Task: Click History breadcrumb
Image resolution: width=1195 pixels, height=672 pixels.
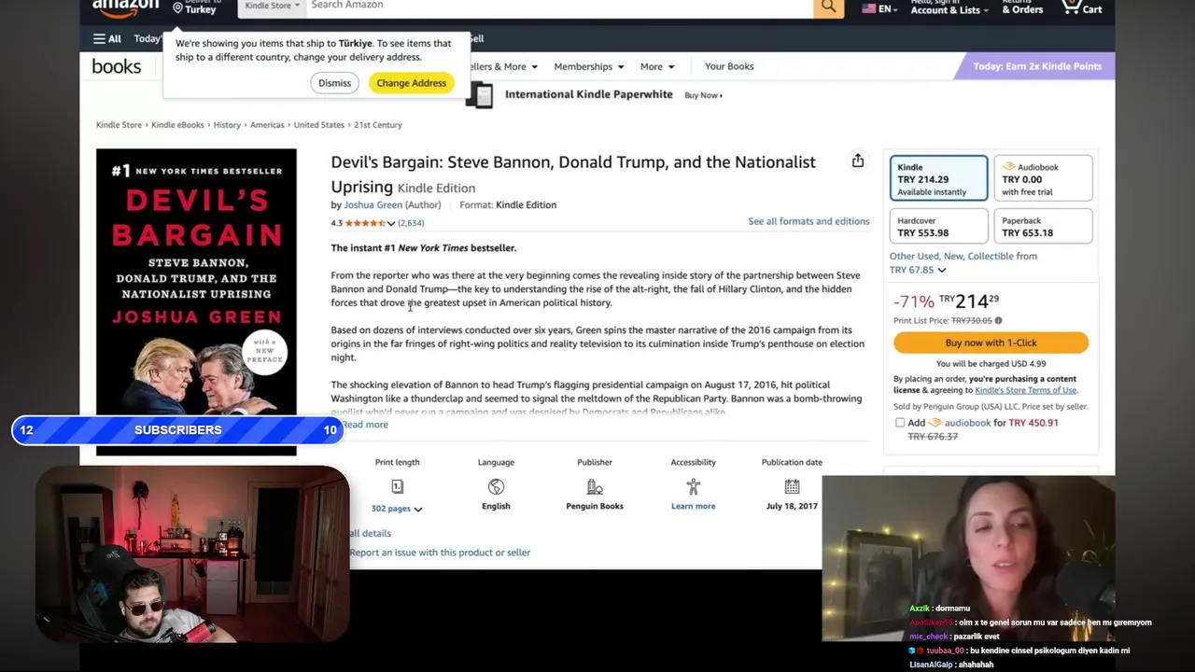Action: [x=227, y=125]
